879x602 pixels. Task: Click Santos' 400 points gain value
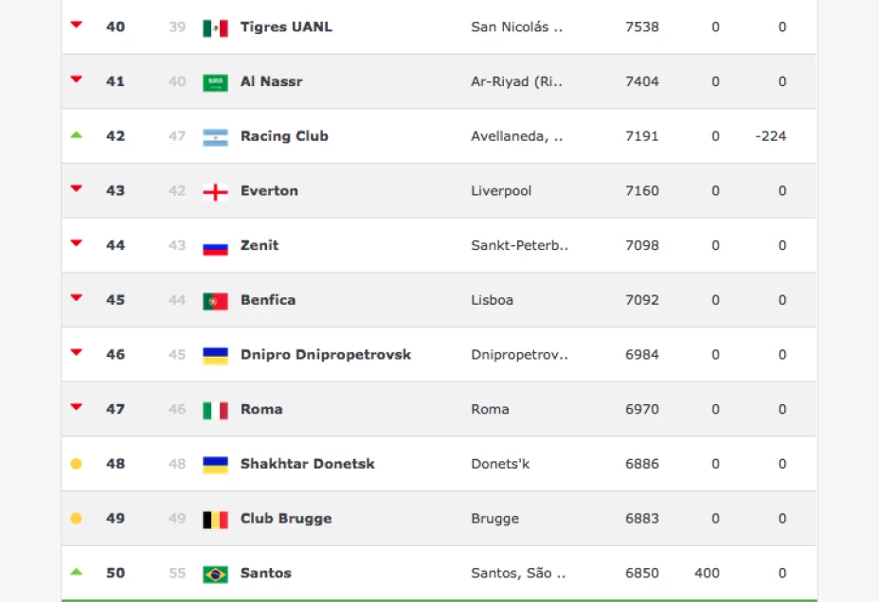pos(707,573)
